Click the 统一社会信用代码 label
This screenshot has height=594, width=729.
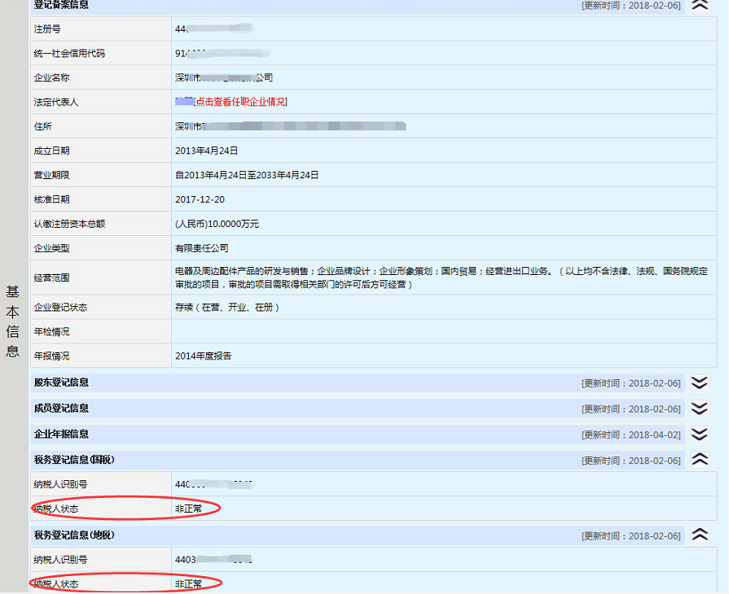(x=69, y=54)
